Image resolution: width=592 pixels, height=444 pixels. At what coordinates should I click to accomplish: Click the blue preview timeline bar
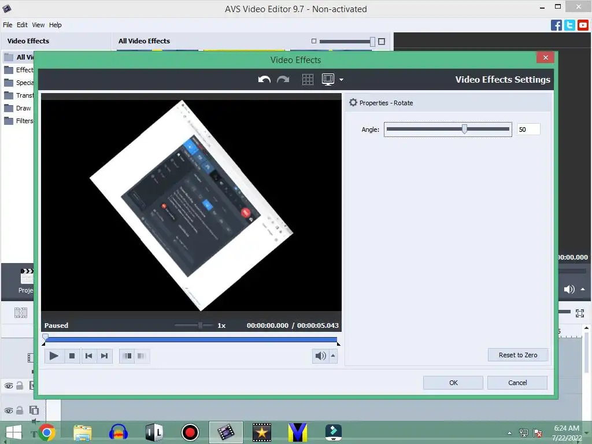tap(191, 339)
